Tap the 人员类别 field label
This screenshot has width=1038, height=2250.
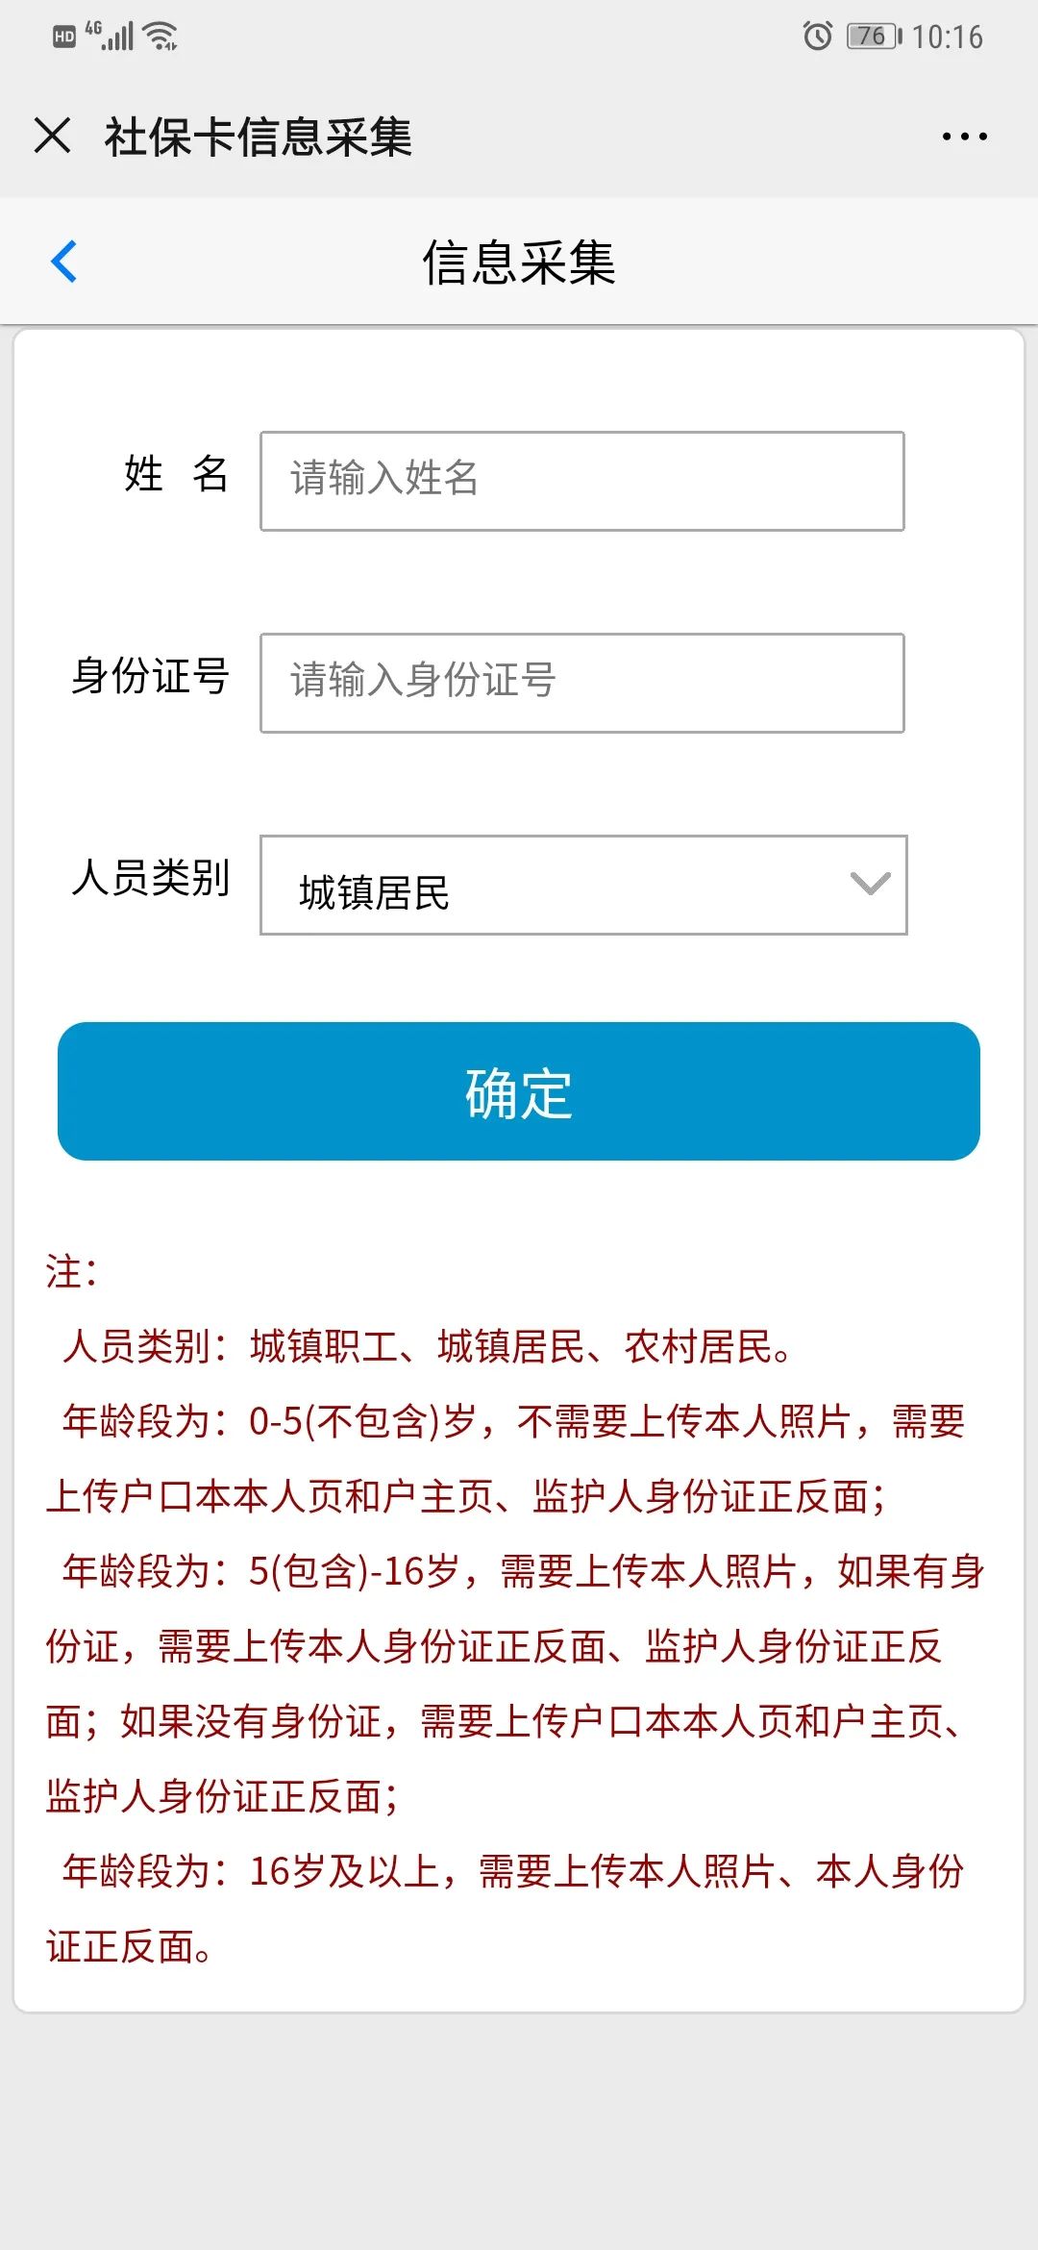tap(150, 878)
